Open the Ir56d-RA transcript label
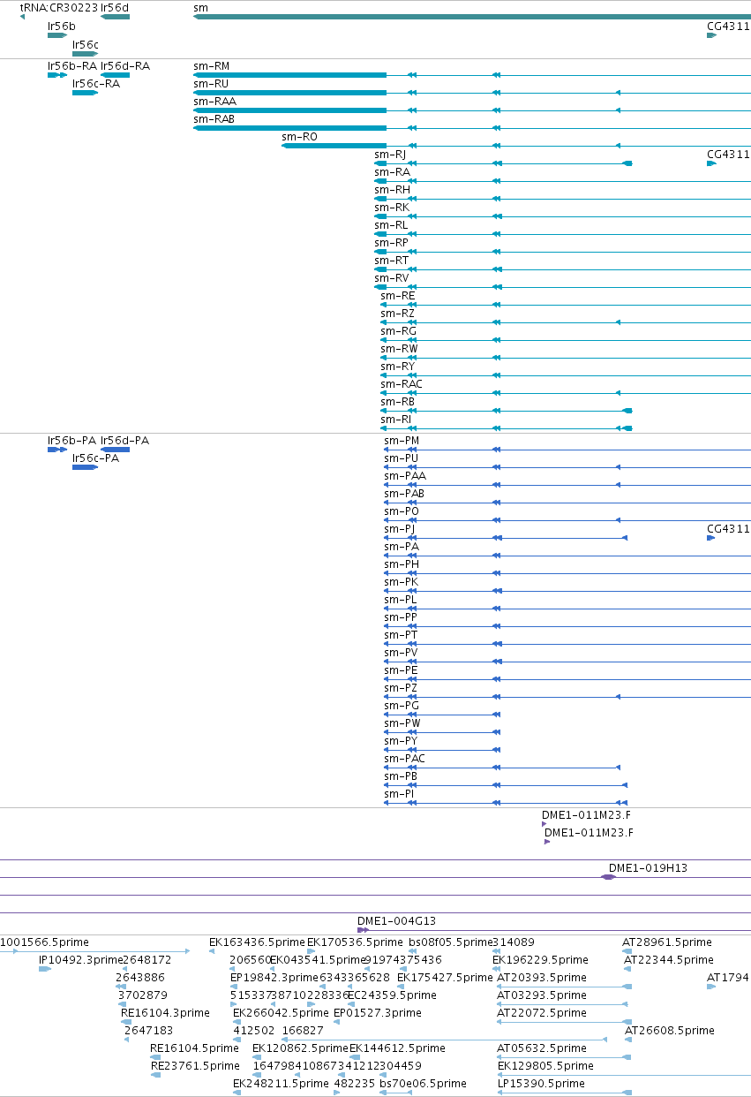 [125, 65]
